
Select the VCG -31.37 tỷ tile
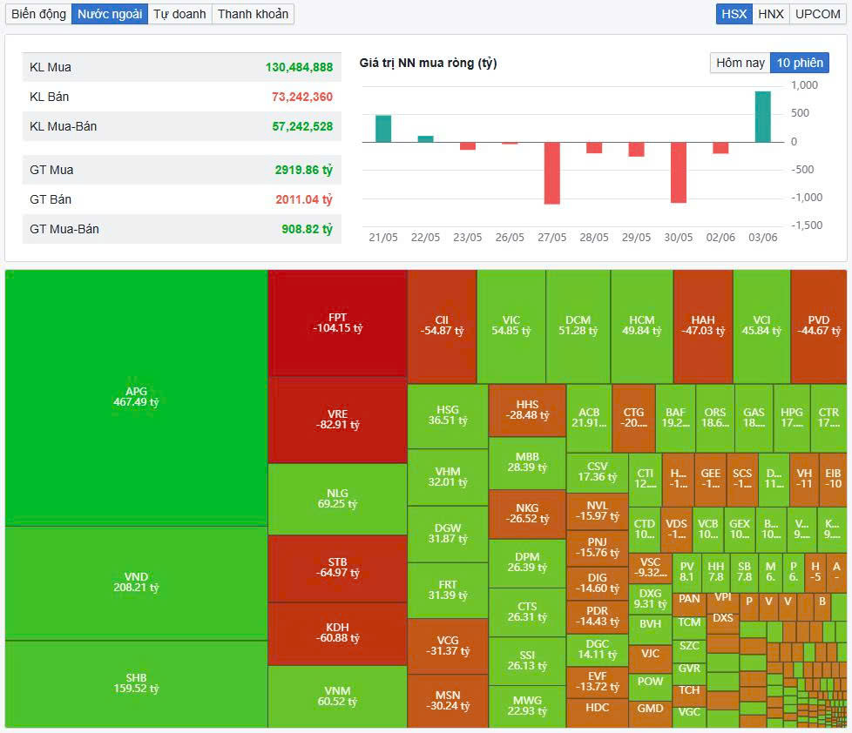click(448, 646)
